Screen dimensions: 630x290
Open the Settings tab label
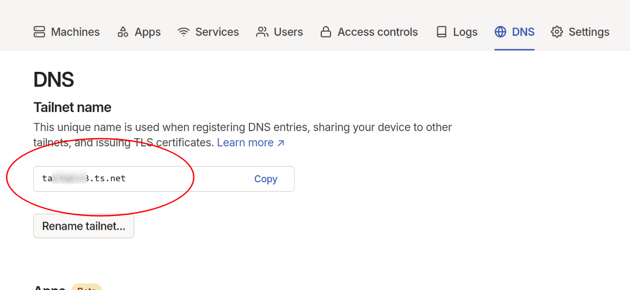click(589, 32)
